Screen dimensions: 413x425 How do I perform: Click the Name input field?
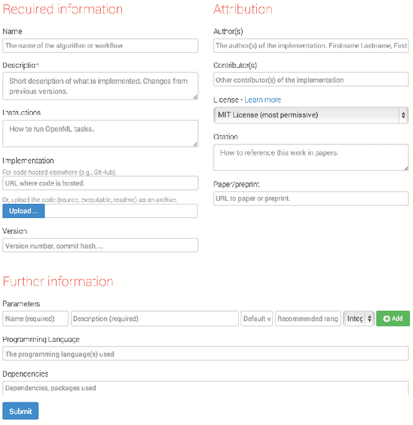coord(100,46)
